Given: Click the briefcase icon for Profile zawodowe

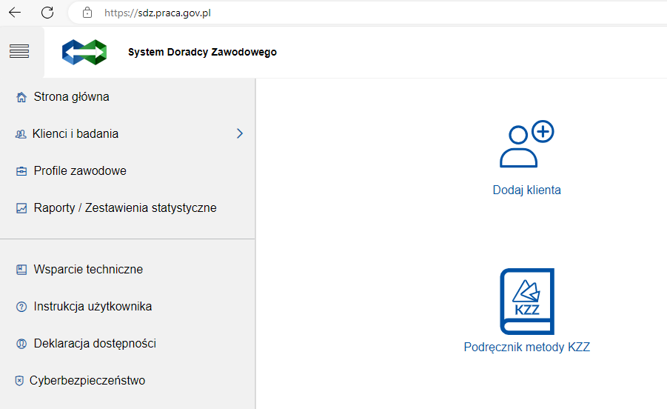Looking at the screenshot, I should [21, 171].
